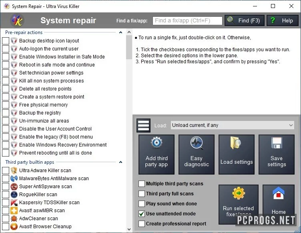301x233 pixels.
Task: Uncheck Use unattended mode checkbox
Action: [142, 214]
